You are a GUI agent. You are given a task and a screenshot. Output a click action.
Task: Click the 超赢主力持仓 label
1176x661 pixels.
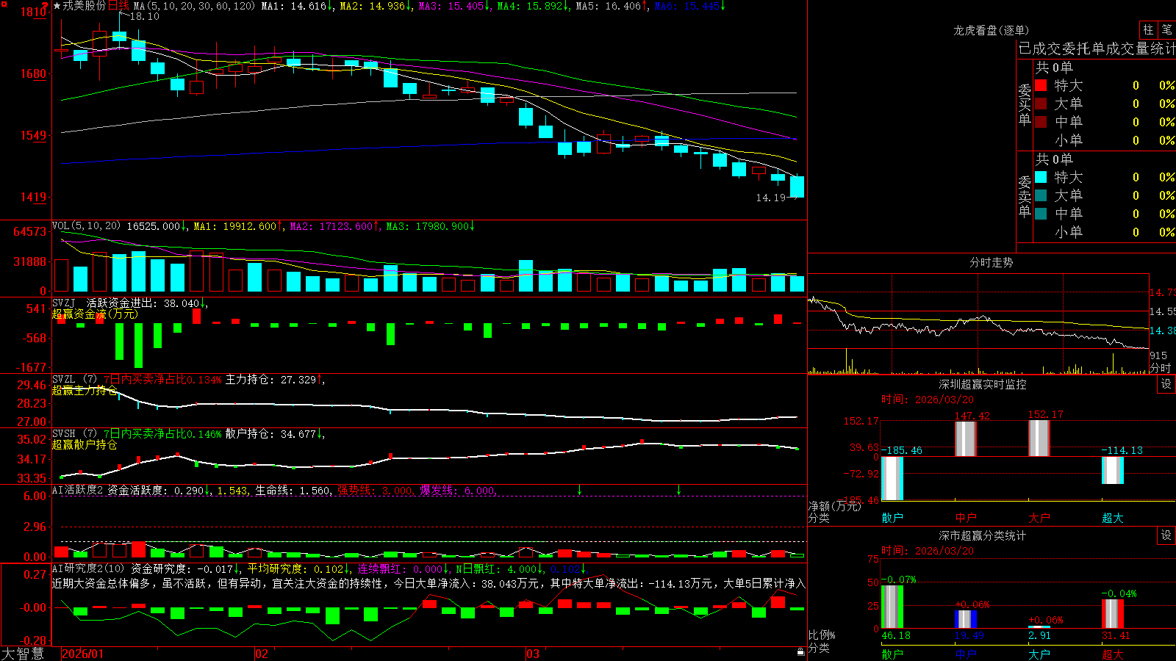point(85,390)
